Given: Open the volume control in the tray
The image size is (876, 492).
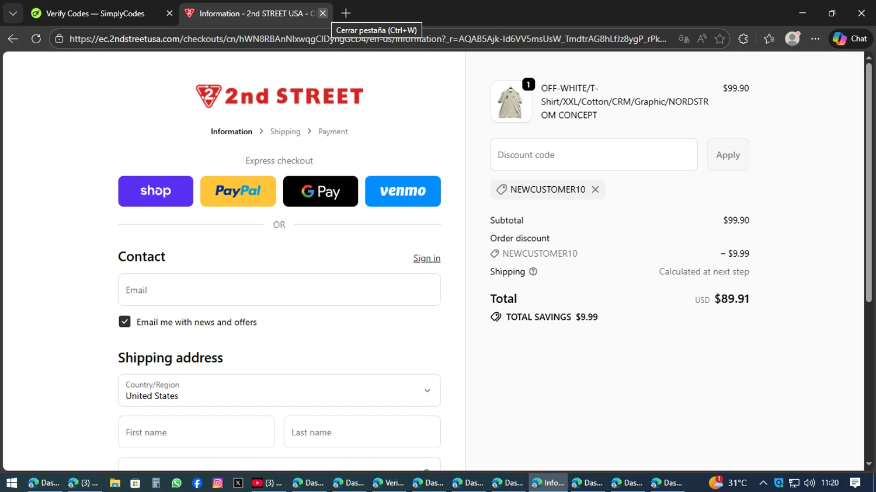Looking at the screenshot, I should (x=809, y=483).
